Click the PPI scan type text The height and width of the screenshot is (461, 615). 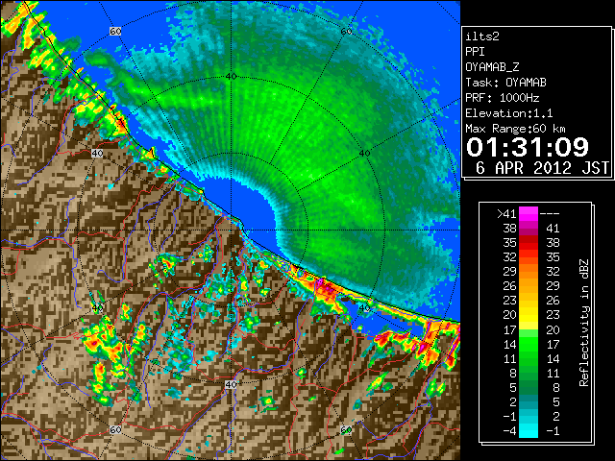[x=475, y=52]
